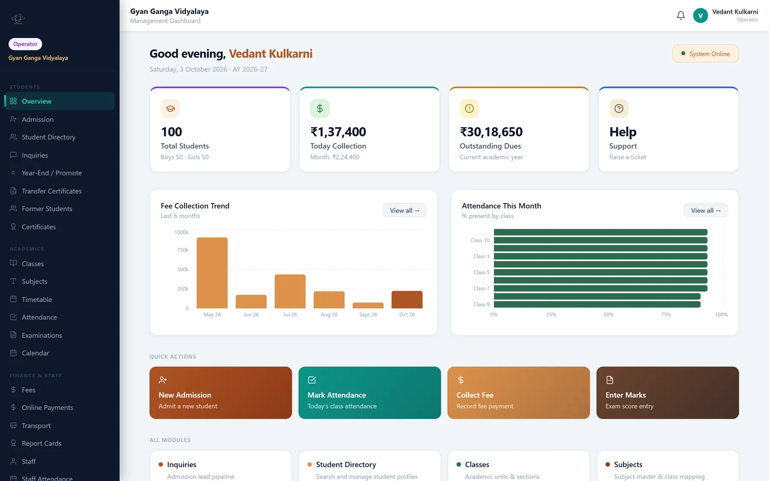The image size is (769, 481).
Task: Click the Mark Attendance quick action
Action: coord(370,392)
